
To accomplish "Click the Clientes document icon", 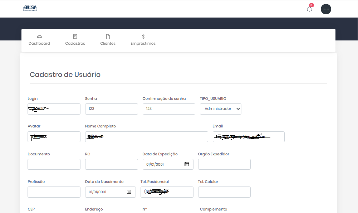I will click(108, 37).
